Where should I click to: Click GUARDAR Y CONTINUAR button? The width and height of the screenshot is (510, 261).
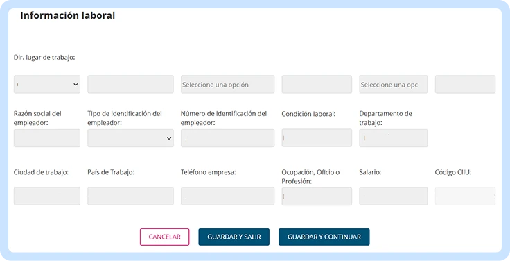click(x=324, y=237)
